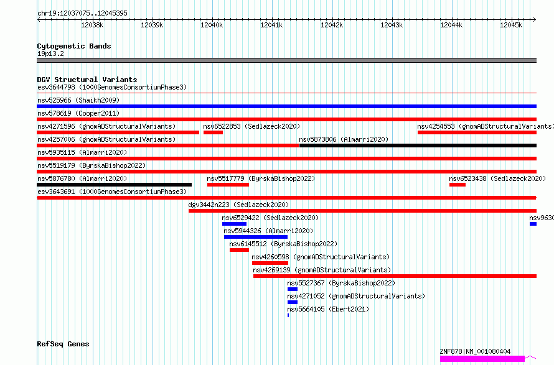Select nsv5527367 (ByrskaBishop2022) label
The image size is (554, 365).
341,283
